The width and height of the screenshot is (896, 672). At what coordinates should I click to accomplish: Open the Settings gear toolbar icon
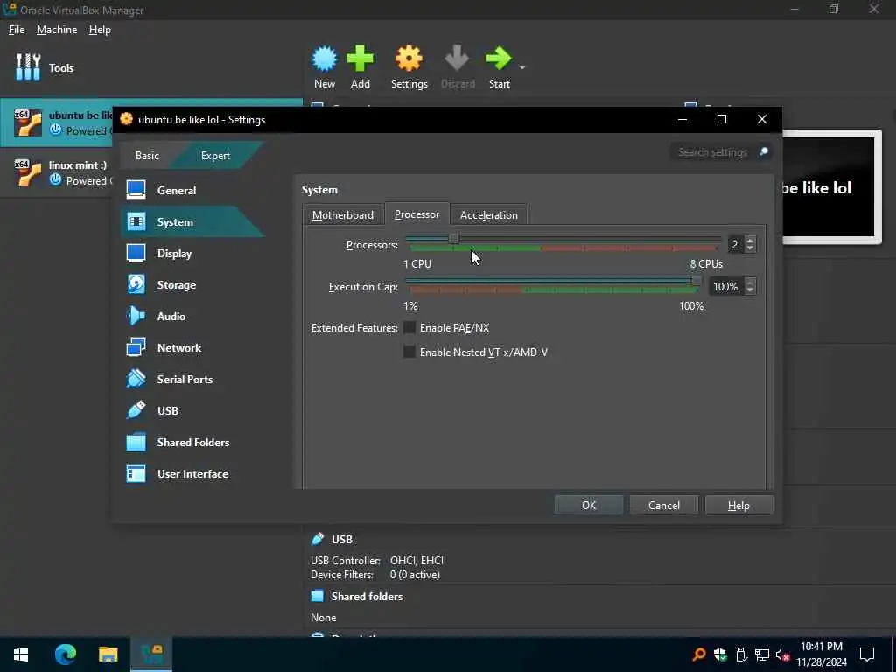(x=409, y=58)
